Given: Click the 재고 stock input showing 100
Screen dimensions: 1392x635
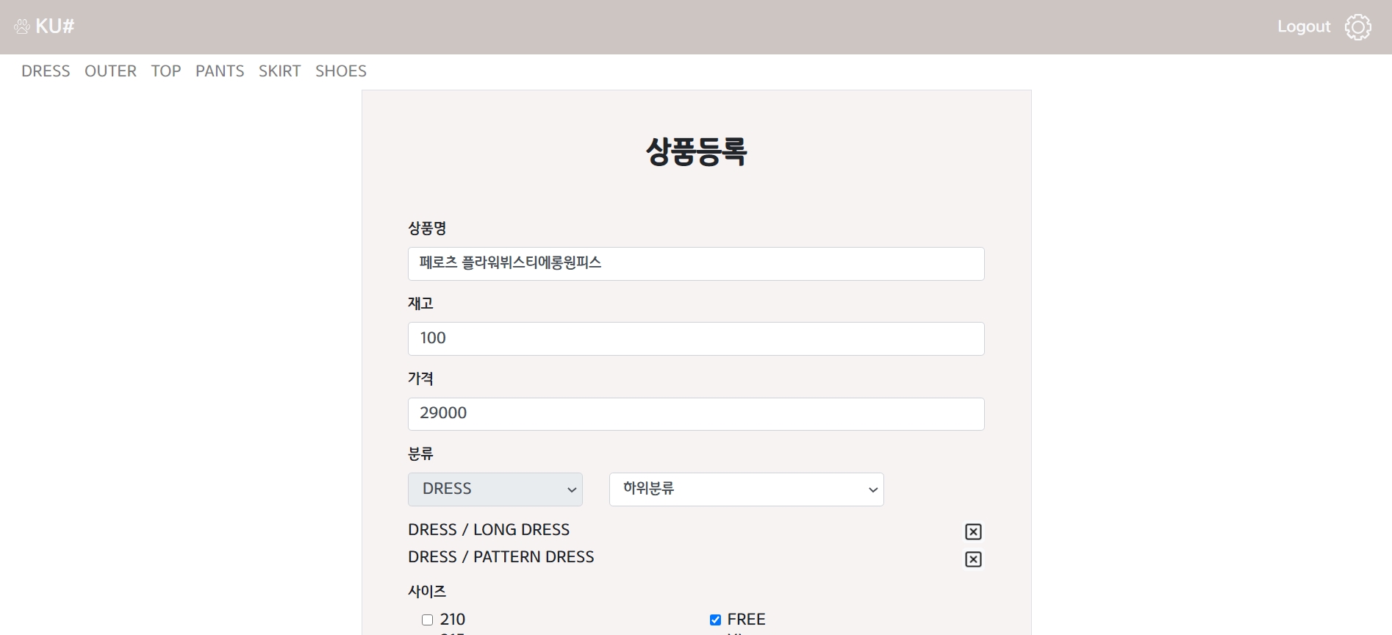Looking at the screenshot, I should 695,339.
